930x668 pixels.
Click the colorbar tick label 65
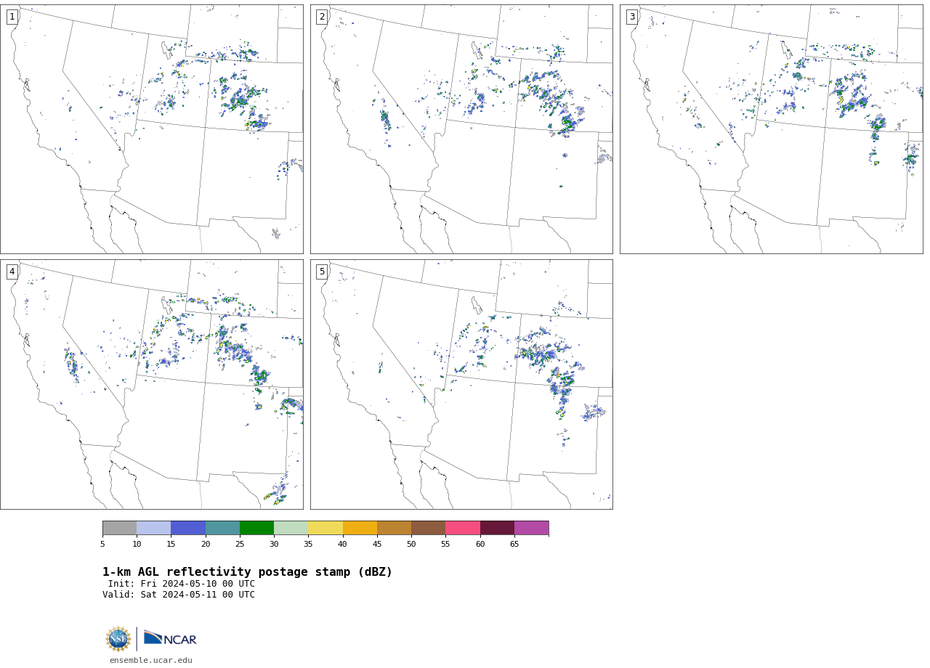514,545
